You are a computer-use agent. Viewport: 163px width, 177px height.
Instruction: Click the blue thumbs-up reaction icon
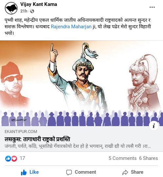(8, 159)
